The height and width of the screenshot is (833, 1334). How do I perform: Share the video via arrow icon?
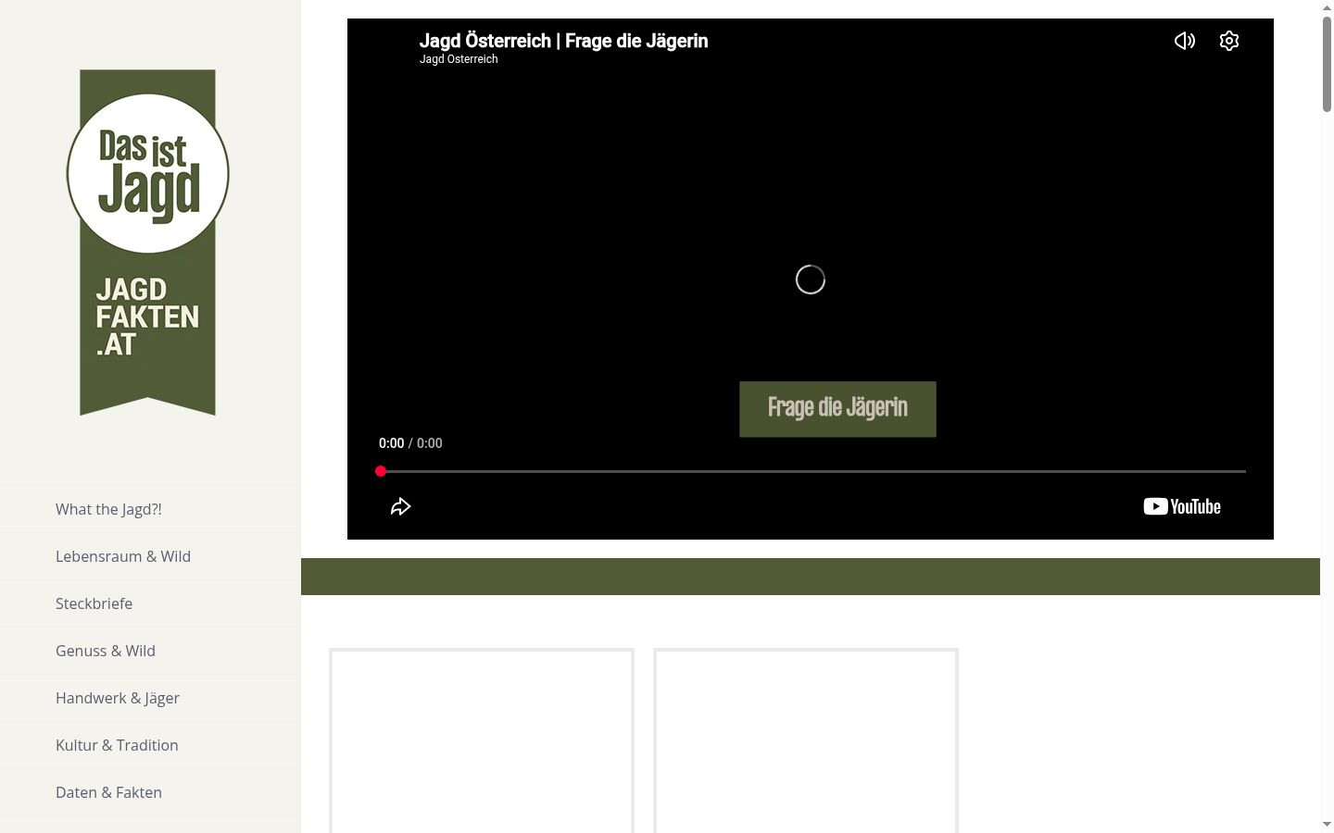point(400,506)
